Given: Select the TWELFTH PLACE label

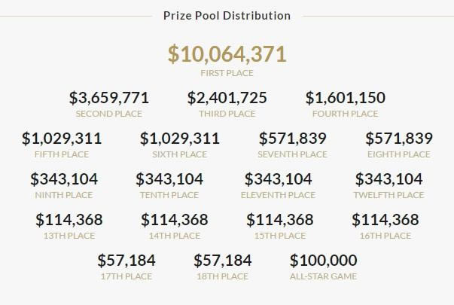Looking at the screenshot, I should pos(388,195).
